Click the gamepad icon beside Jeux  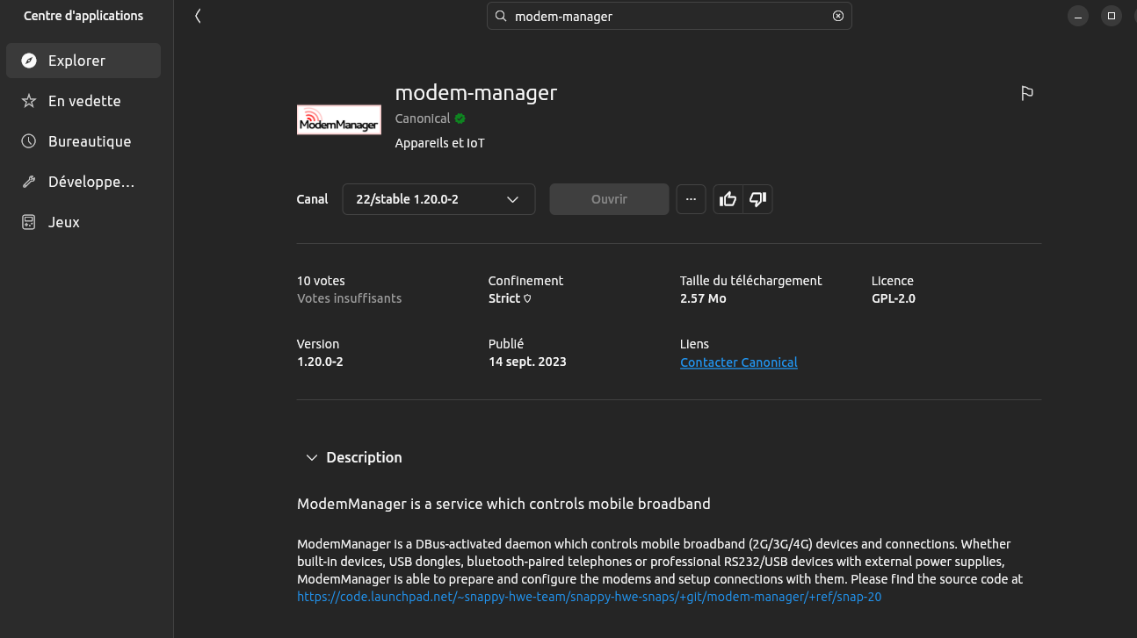pos(29,222)
